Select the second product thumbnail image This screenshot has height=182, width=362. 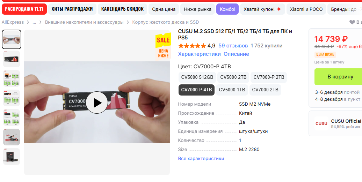click(x=12, y=59)
